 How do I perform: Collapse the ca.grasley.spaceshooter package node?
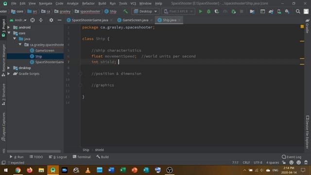coord(20,44)
